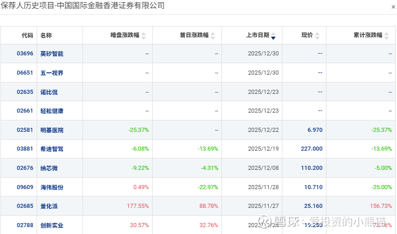Select current price 110.200
This screenshot has height=234, width=397.
coord(312,168)
